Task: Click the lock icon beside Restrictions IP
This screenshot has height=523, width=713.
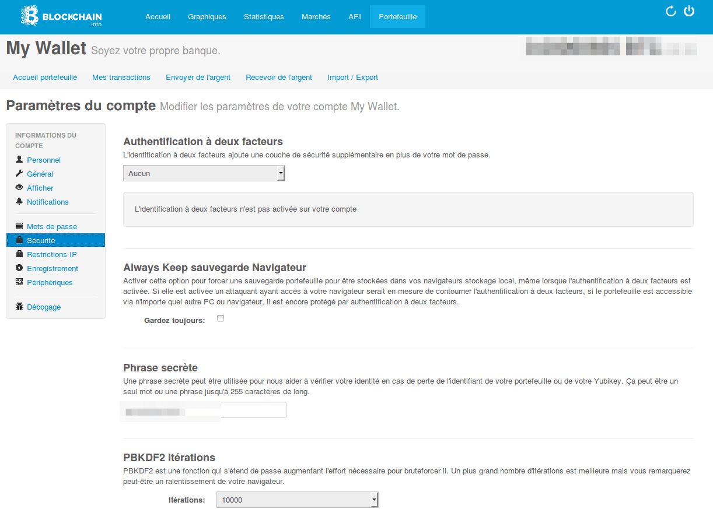Action: tap(19, 254)
